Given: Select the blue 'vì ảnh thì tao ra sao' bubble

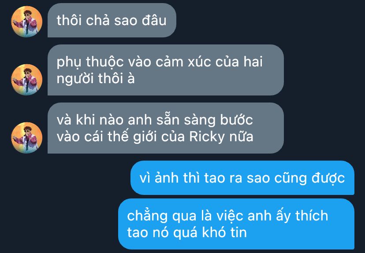Looking at the screenshot, I should point(242,178).
